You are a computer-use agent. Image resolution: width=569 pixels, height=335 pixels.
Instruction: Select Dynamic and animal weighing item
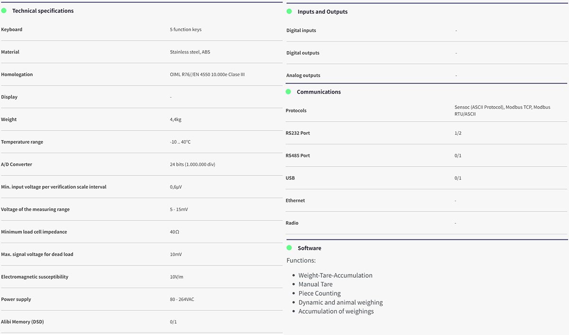pyautogui.click(x=340, y=302)
